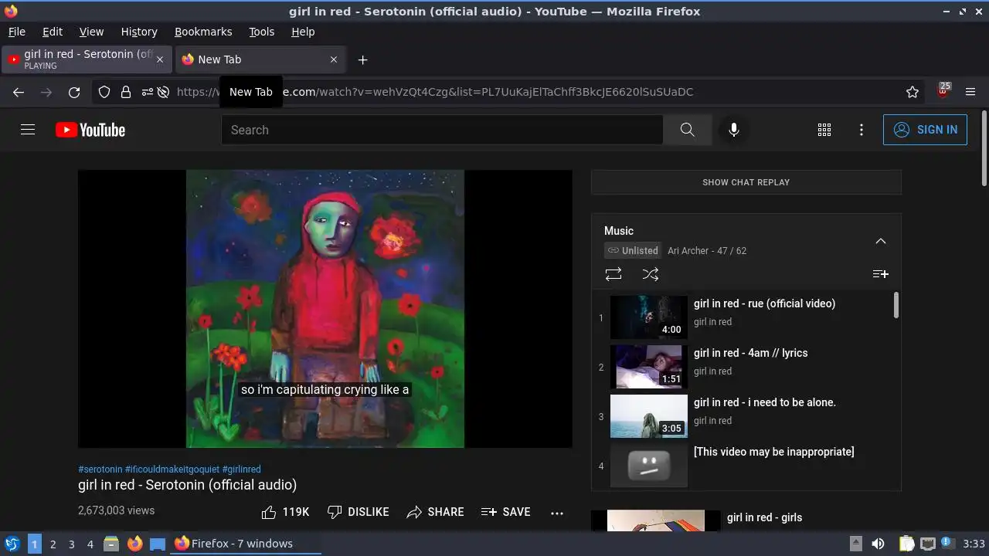
Task: Open the system start menu icon
Action: coord(12,544)
